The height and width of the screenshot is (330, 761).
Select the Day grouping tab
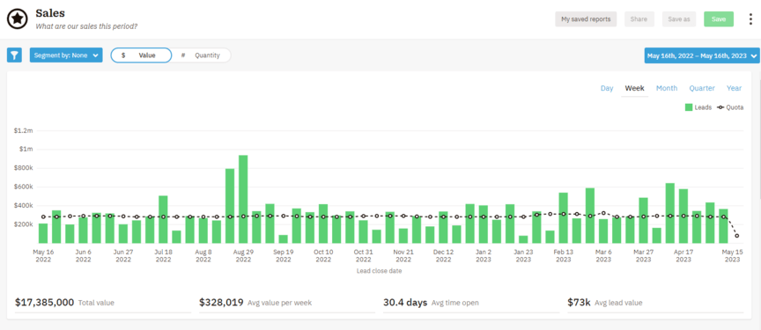[607, 88]
